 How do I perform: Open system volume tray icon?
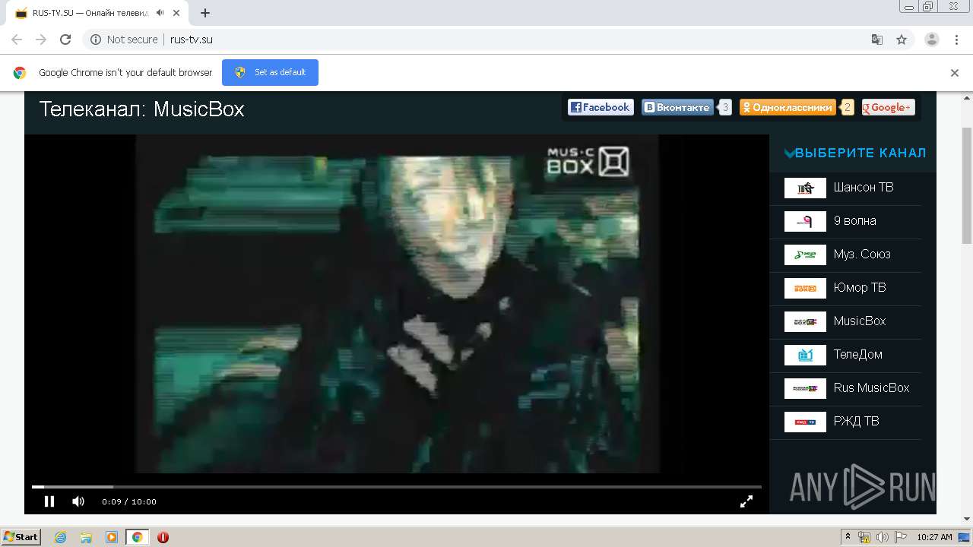883,537
